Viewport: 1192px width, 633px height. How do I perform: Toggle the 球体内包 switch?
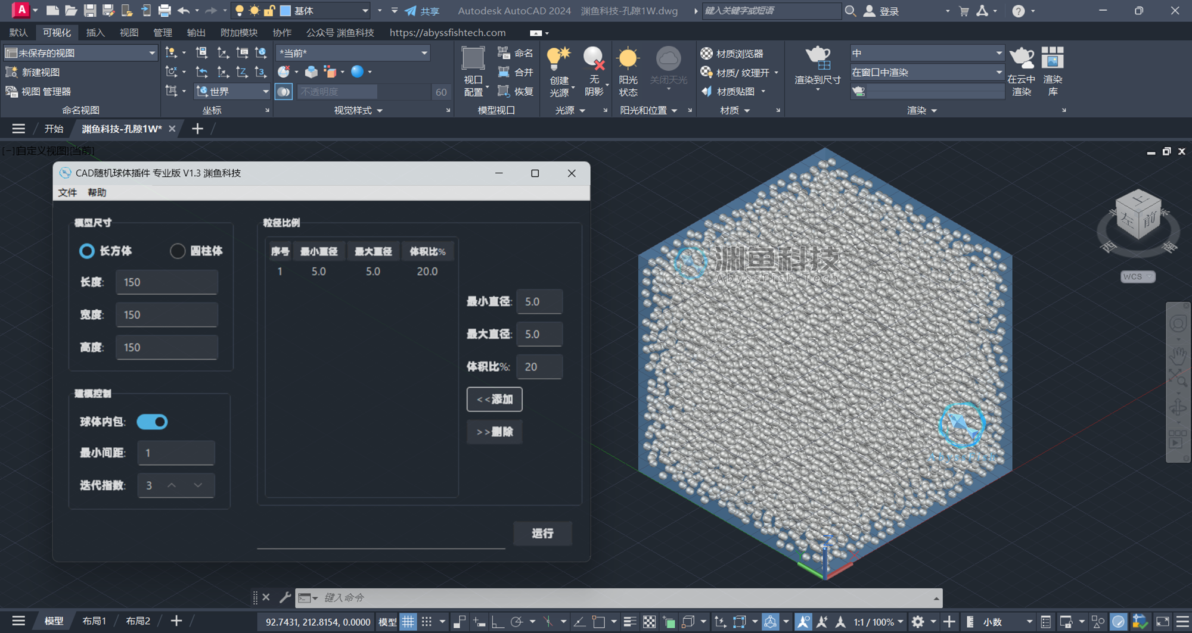click(153, 422)
